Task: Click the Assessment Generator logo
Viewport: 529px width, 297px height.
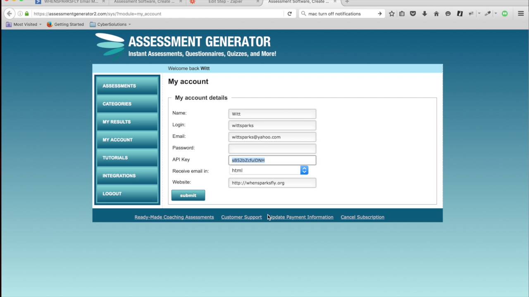Action: pos(186,46)
